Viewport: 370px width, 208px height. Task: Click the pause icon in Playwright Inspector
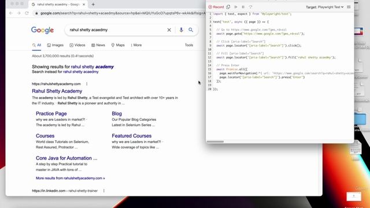point(243,7)
